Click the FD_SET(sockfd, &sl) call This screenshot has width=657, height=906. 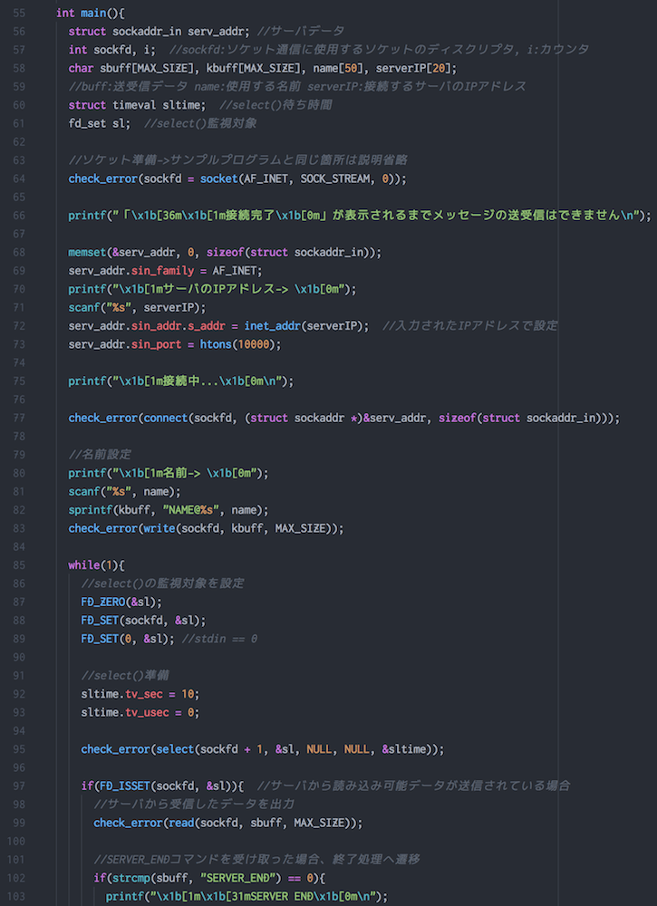[143, 621]
